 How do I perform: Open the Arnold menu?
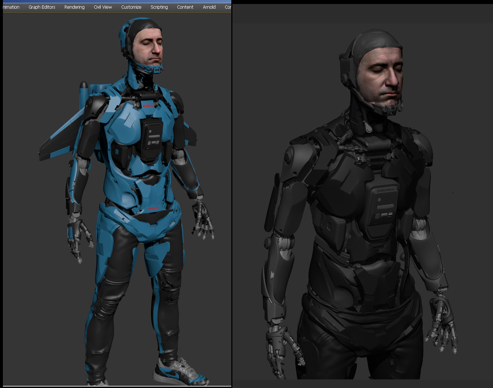(x=209, y=7)
